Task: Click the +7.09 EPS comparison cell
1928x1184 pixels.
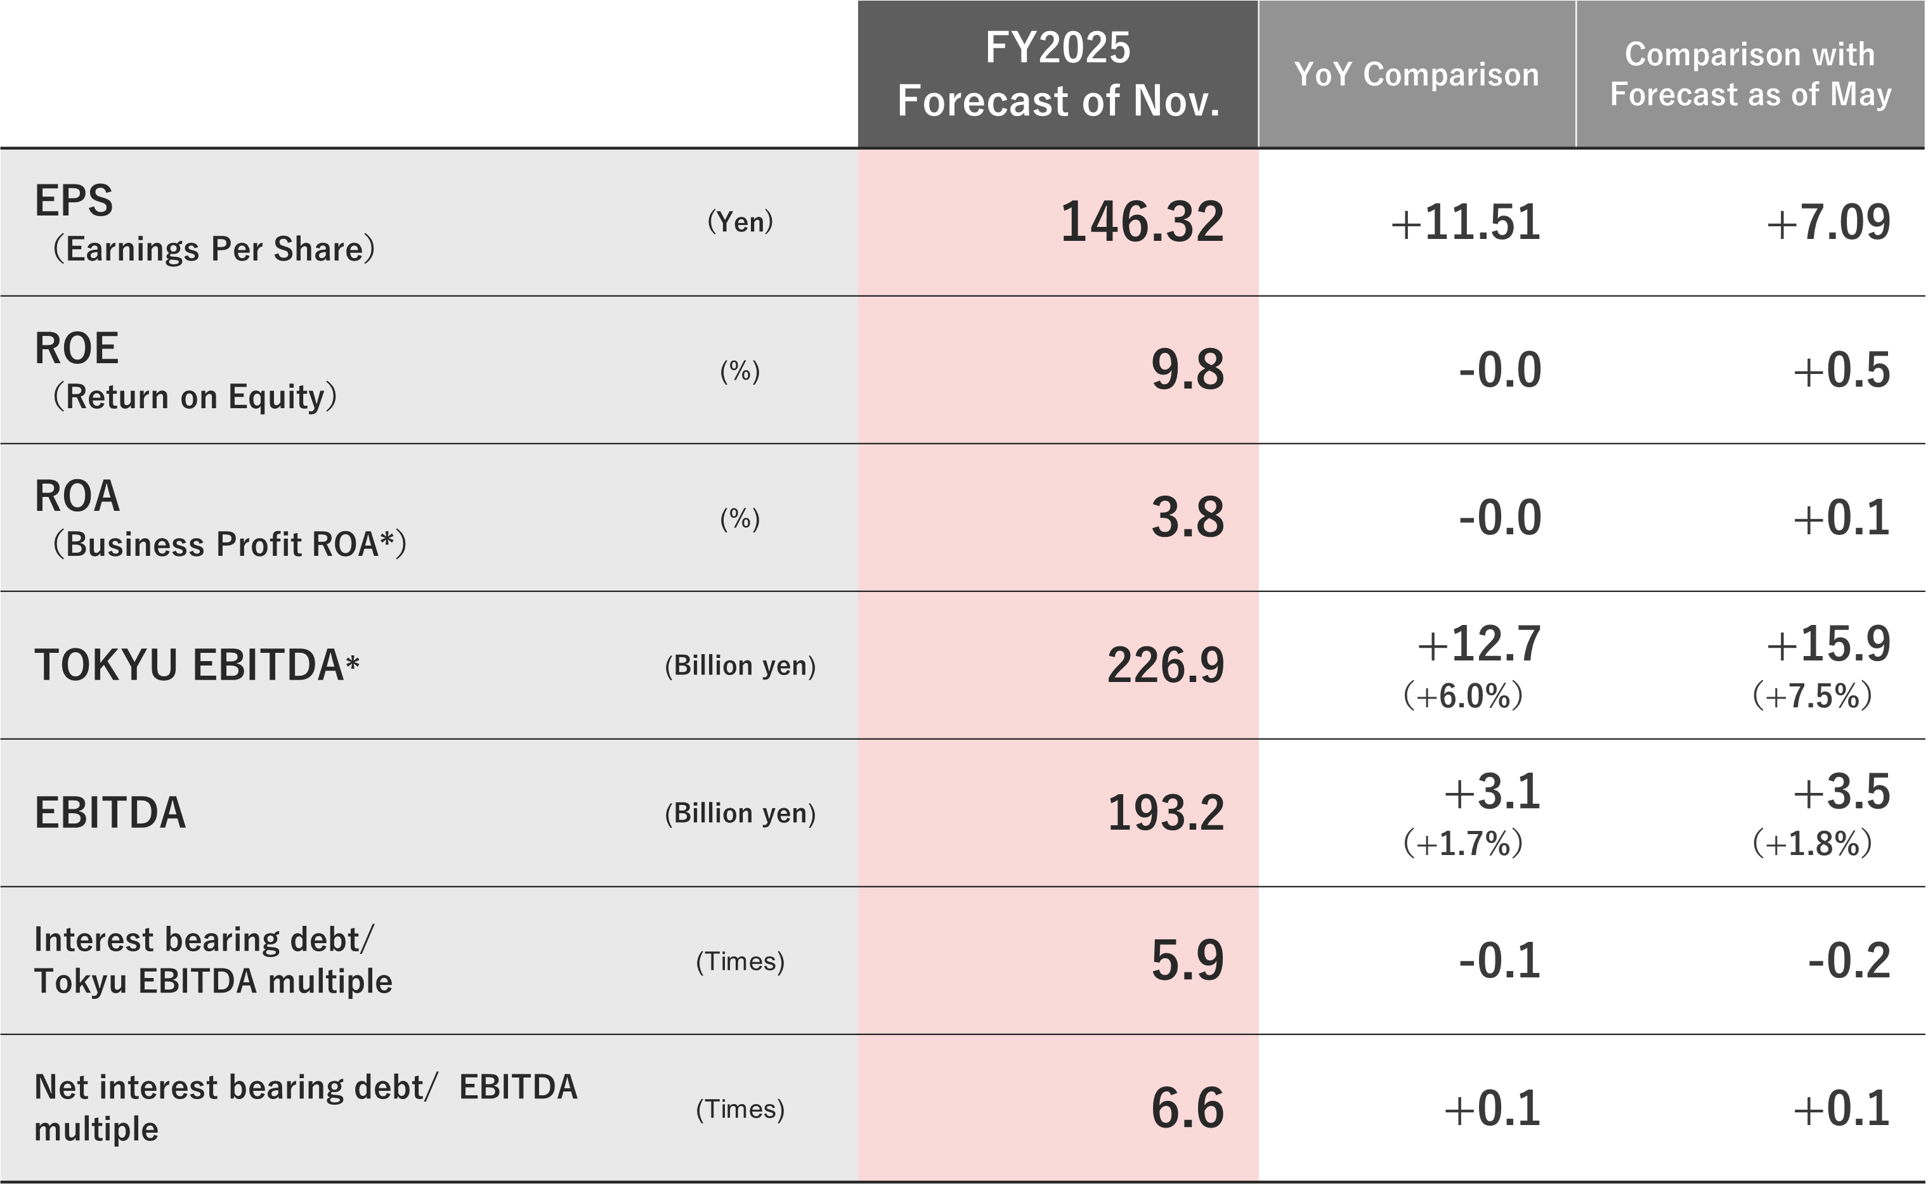Action: 1828,222
